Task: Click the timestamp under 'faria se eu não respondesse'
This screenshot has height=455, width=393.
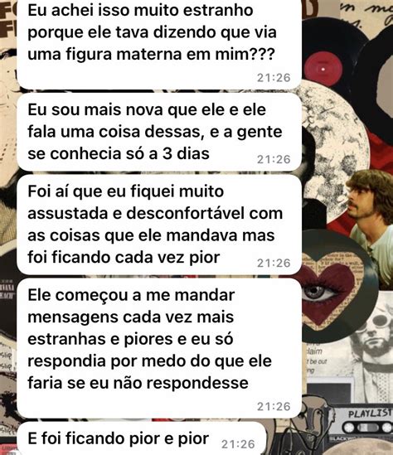Action: click(274, 407)
